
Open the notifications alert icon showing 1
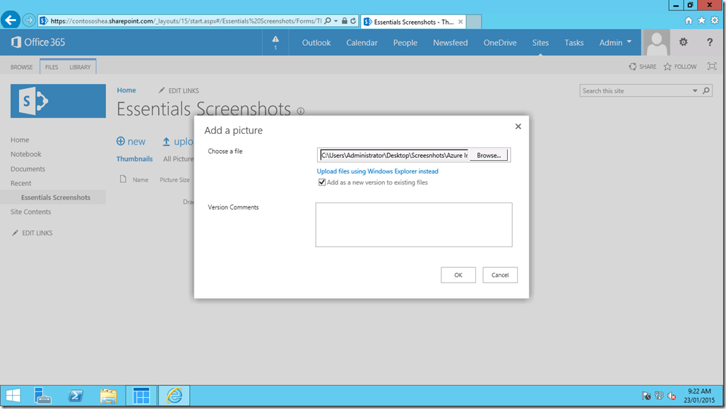275,41
